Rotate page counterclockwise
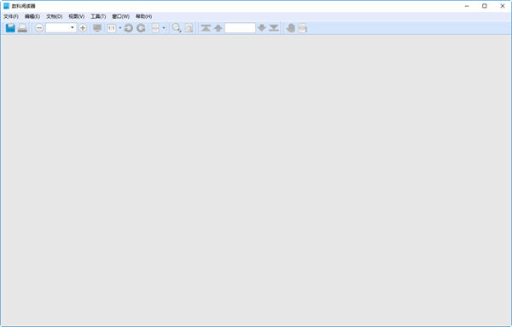The height and width of the screenshot is (327, 512). point(128,28)
